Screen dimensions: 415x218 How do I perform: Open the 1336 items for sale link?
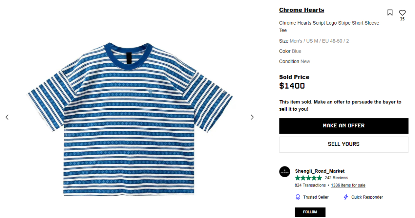coord(348,185)
